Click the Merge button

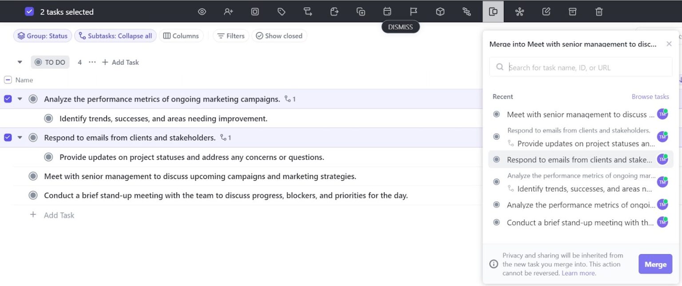click(655, 264)
